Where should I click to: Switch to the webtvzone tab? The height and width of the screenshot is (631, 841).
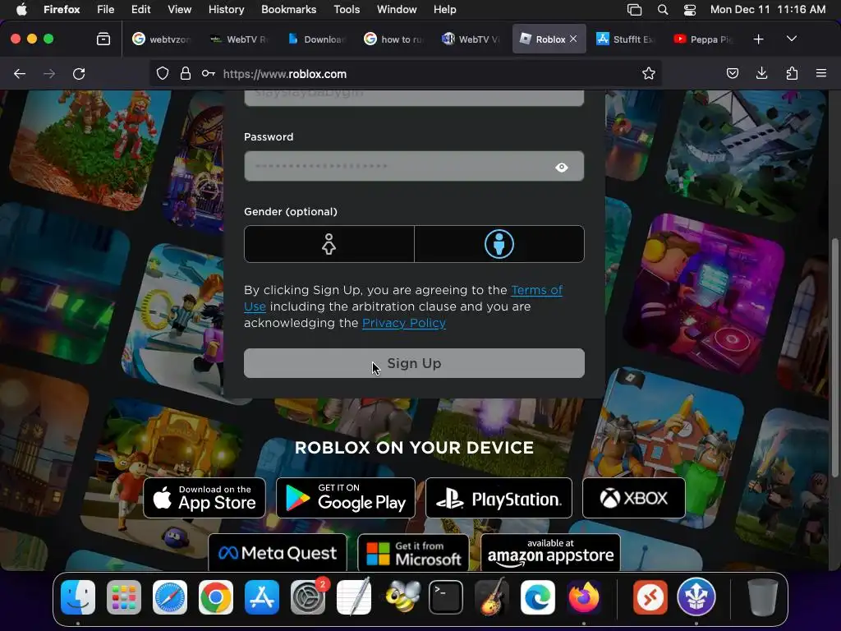pos(163,39)
